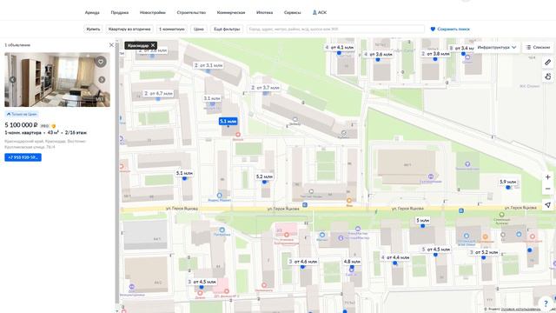Open the Сервисы navigation item
The height and width of the screenshot is (313, 556).
(293, 12)
